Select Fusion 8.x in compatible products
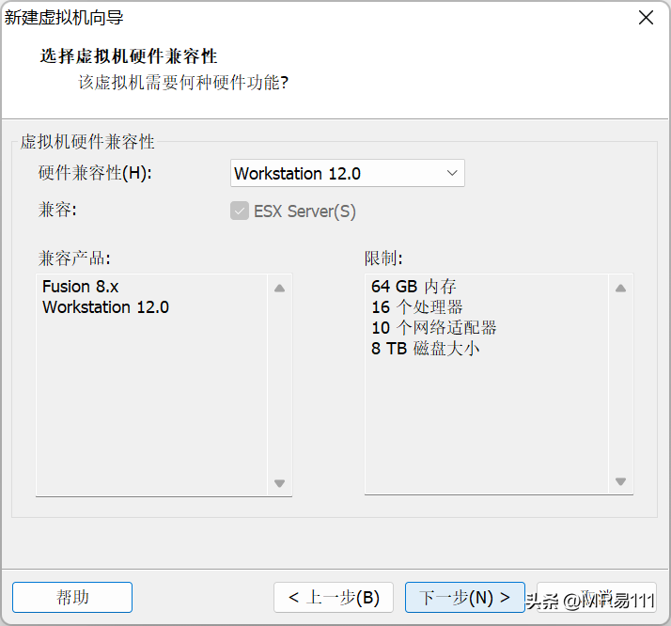 (81, 287)
